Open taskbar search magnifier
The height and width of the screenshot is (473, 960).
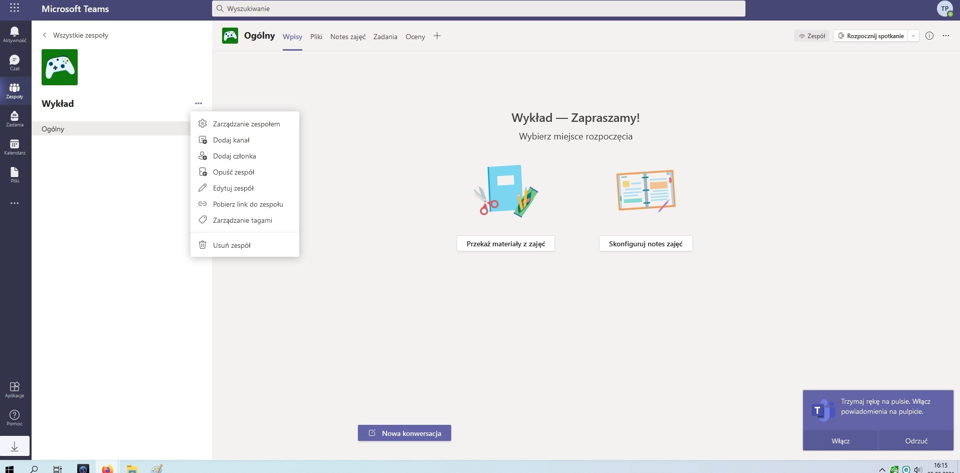(x=34, y=469)
